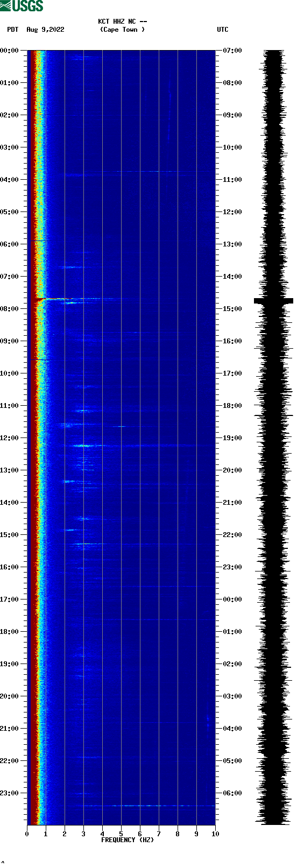The image size is (297, 868).
Task: Click the Aug 9,2022 date
Action: tap(45, 30)
